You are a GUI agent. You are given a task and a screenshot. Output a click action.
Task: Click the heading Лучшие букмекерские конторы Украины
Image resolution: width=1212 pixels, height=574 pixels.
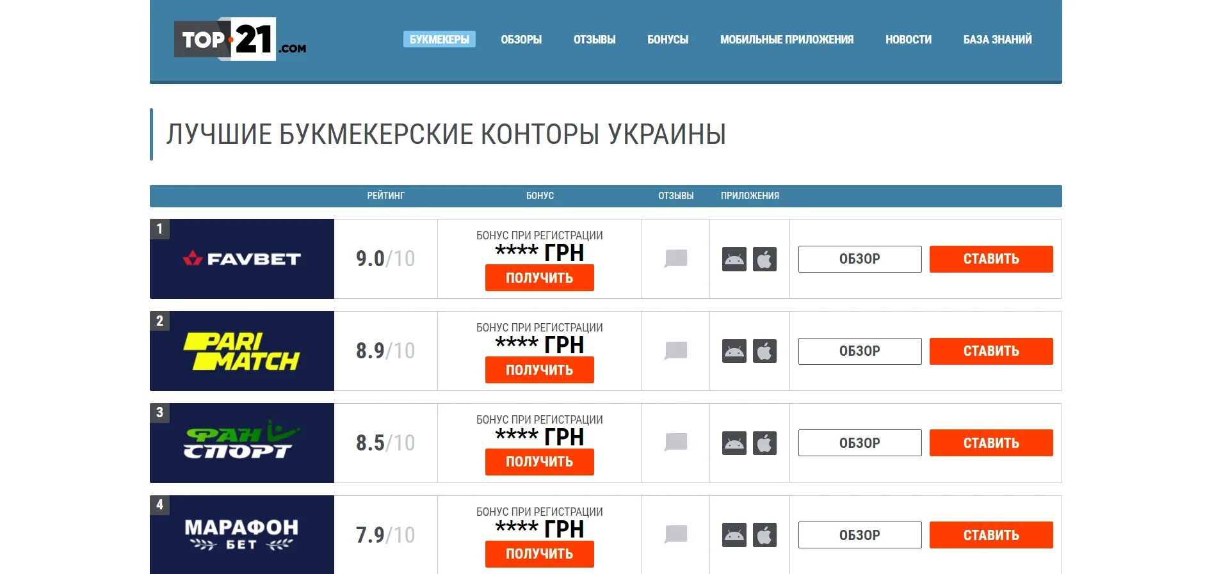point(446,134)
